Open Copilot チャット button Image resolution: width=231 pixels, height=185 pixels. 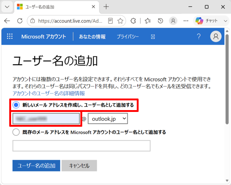207,21
